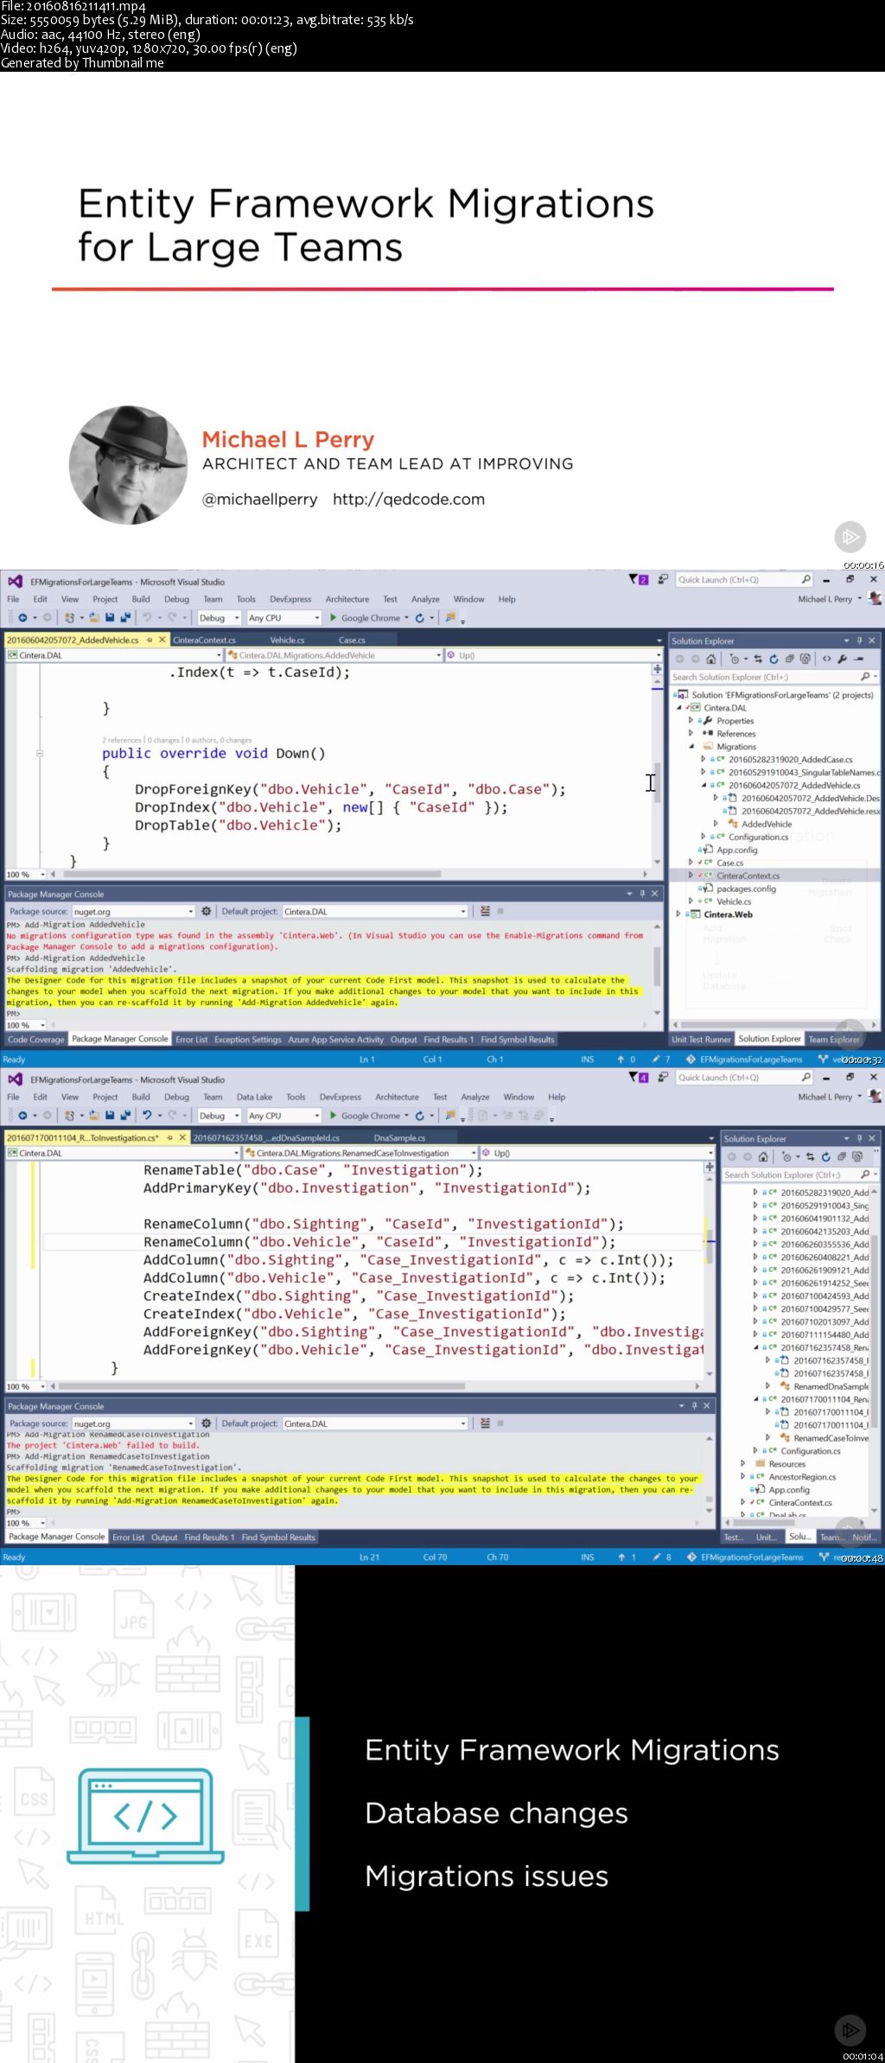This screenshot has height=2063, width=885.
Task: Click Open File icon in AddedVehicle window toolbar
Action: (x=93, y=618)
